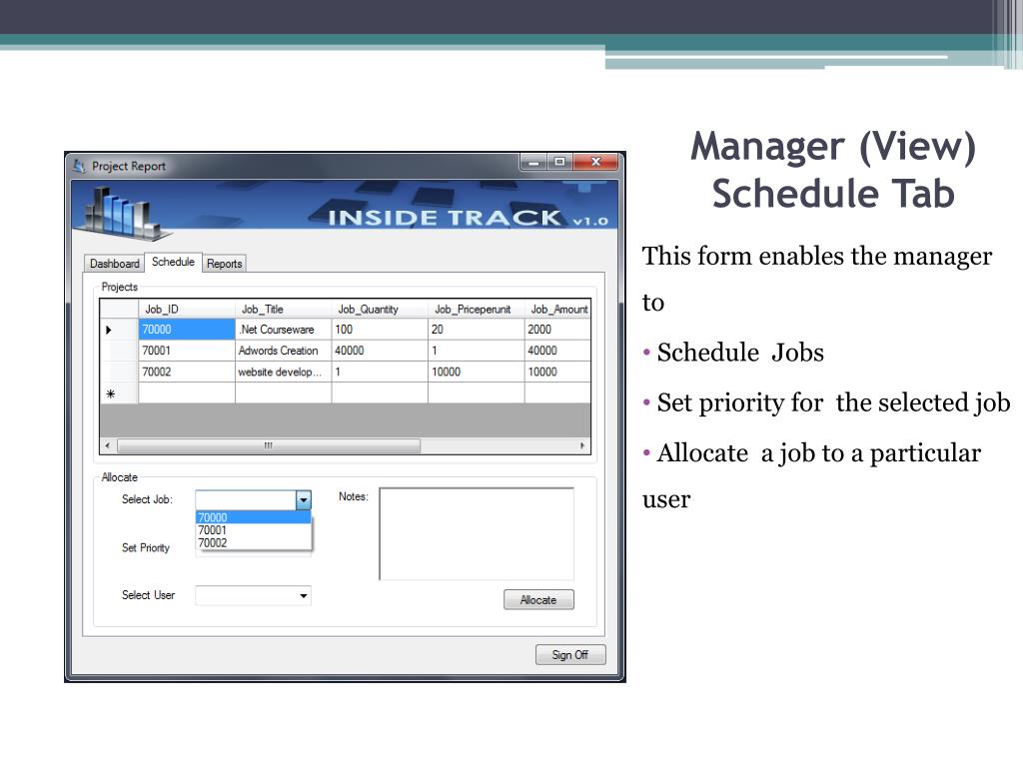Select Job_ID cell 70000 in grid
1023x767 pixels.
point(187,330)
